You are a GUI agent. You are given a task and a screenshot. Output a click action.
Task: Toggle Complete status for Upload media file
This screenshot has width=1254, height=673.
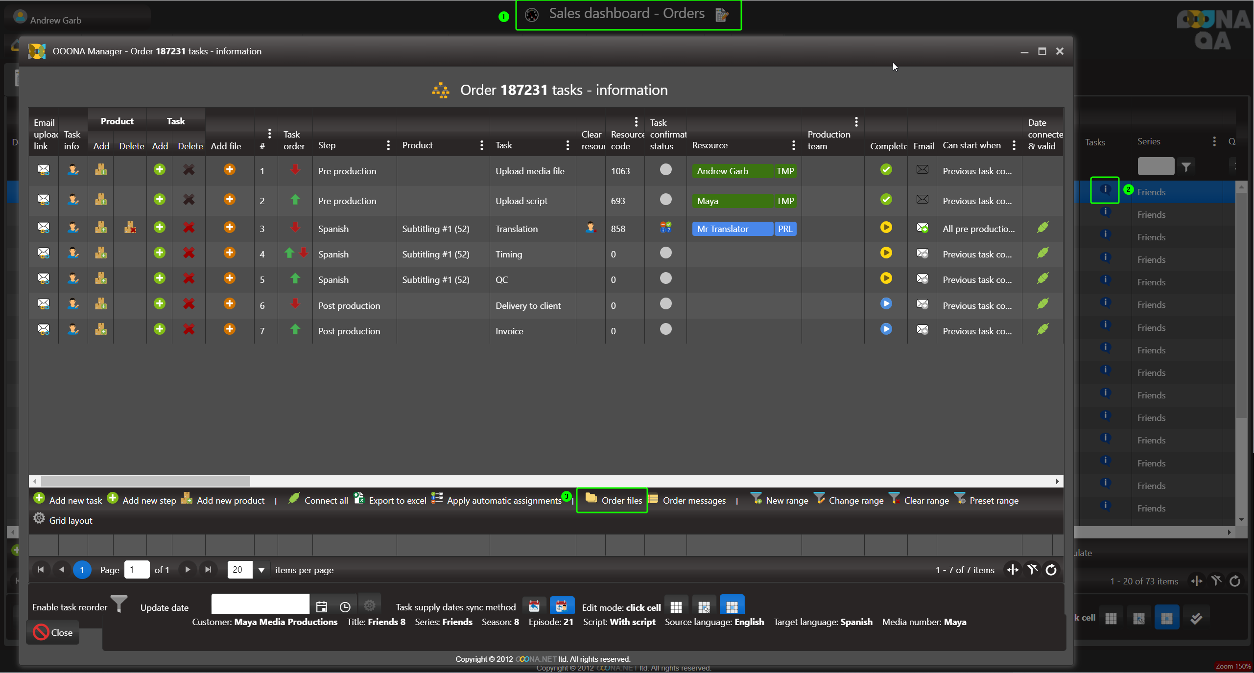click(x=886, y=170)
